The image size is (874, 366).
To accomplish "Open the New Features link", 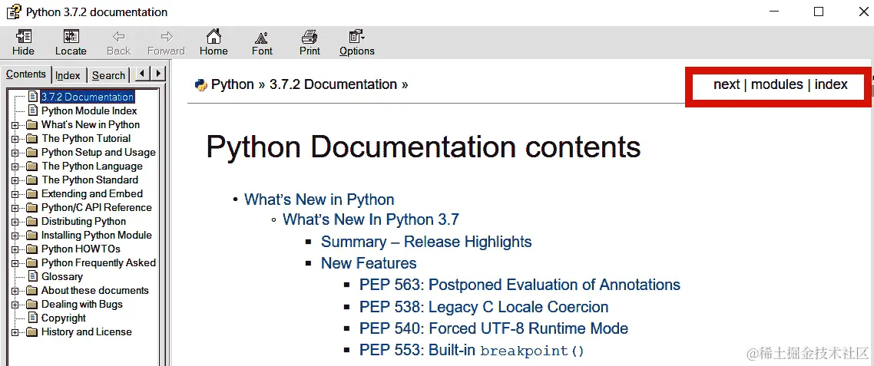I will (369, 263).
